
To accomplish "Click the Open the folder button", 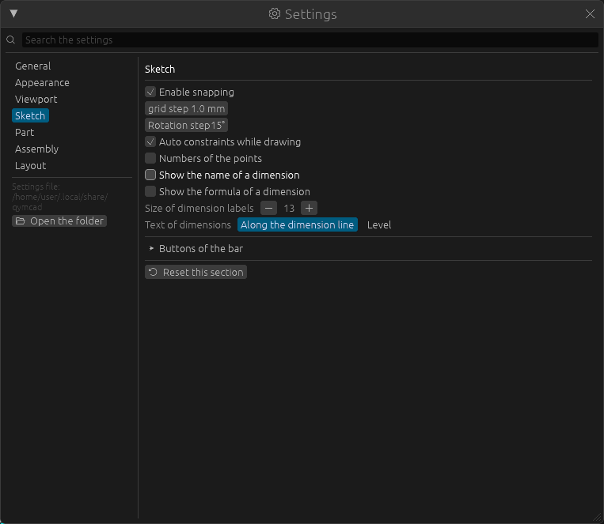I will [x=59, y=221].
